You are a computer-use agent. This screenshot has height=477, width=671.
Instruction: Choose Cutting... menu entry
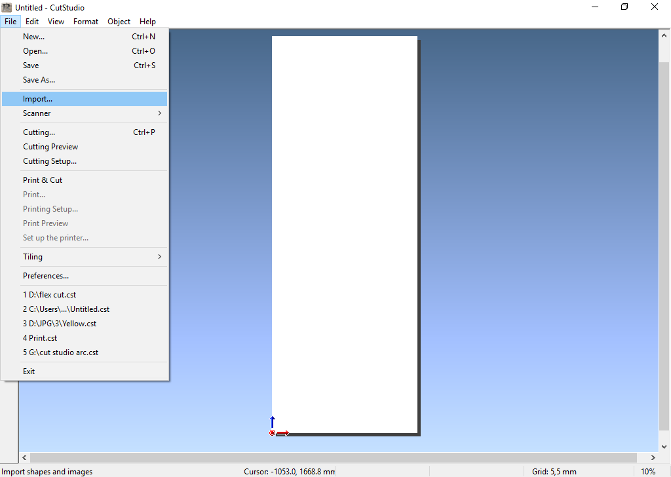85,132
